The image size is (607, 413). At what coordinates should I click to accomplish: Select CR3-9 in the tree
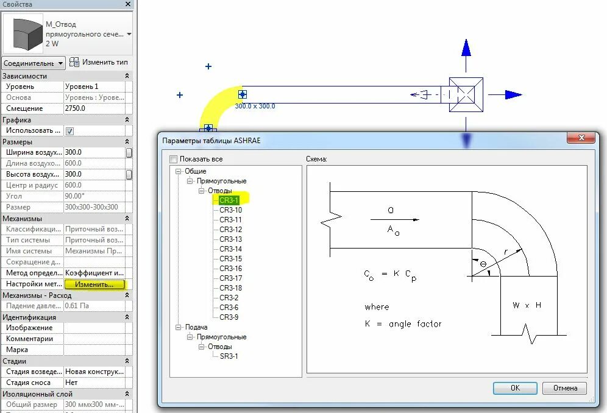tap(229, 317)
